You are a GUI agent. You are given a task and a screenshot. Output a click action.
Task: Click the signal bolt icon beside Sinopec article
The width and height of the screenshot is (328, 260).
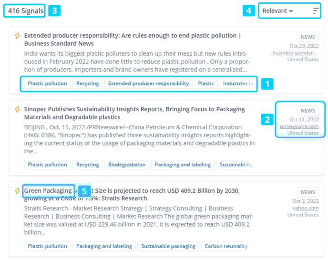coord(18,110)
